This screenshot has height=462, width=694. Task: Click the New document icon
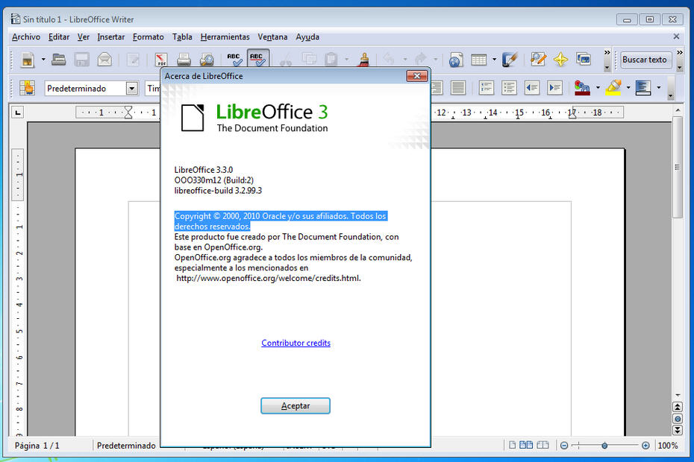click(28, 60)
